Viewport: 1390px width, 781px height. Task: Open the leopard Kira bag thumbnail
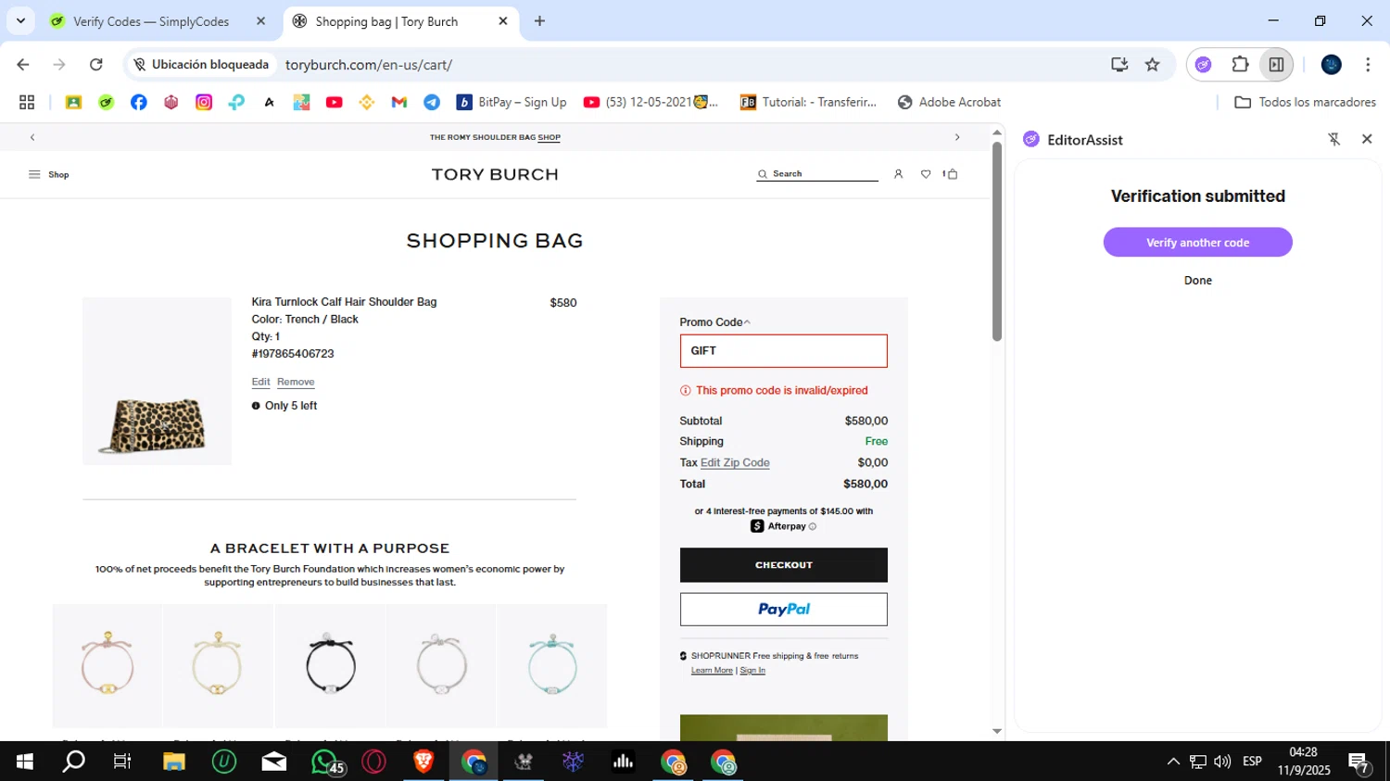[x=157, y=381]
